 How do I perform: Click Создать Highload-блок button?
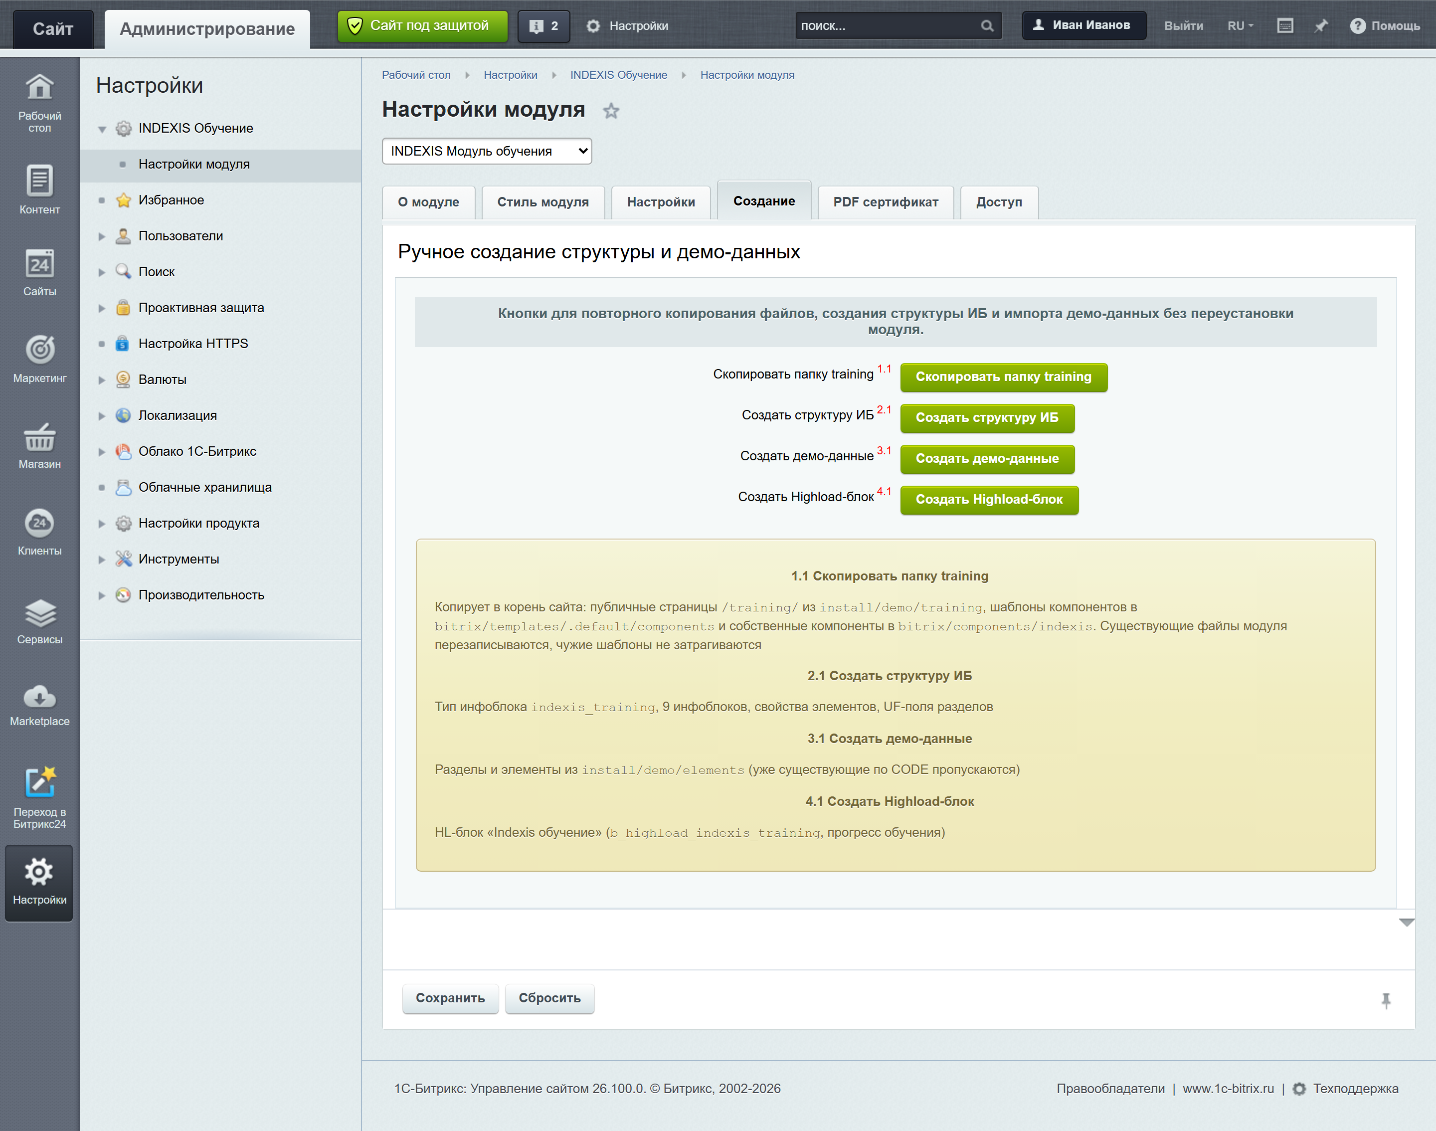989,500
